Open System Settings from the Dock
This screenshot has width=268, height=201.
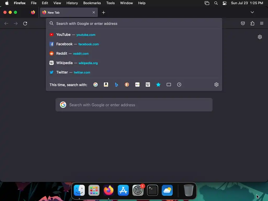point(138,190)
